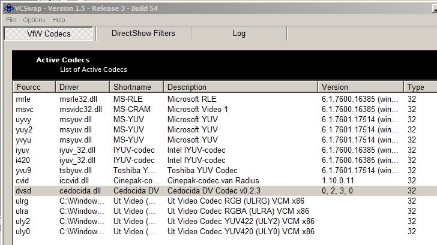
Task: Click the Cedocida DV shortname cell
Action: tap(136, 190)
